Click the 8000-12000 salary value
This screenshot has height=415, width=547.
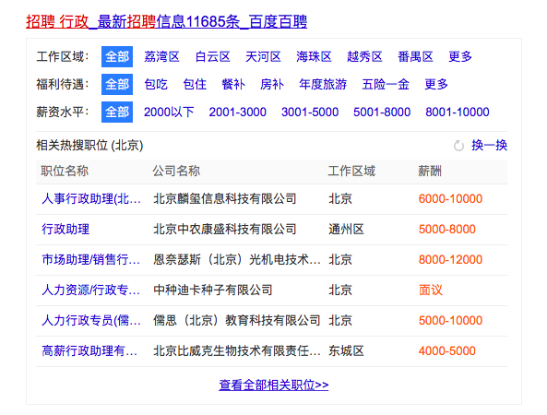[450, 259]
